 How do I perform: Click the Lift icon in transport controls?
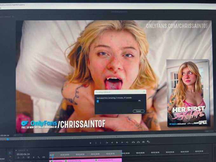(133, 142)
